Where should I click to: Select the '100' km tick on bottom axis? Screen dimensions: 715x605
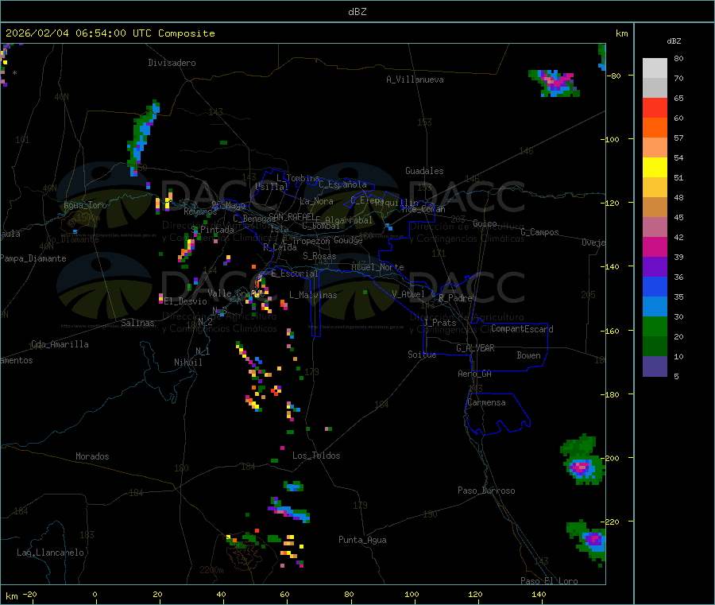[x=412, y=594]
